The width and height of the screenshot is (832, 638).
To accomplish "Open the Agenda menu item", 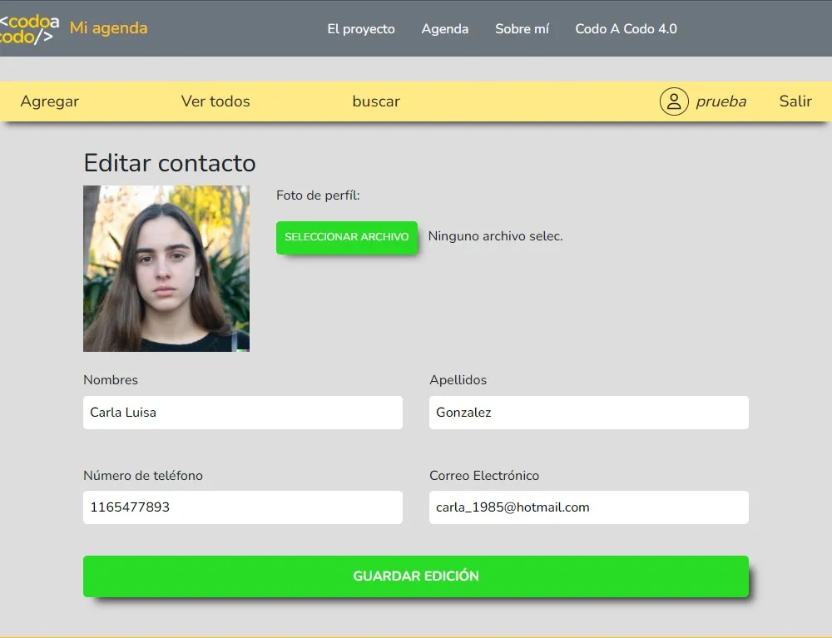I will click(445, 29).
